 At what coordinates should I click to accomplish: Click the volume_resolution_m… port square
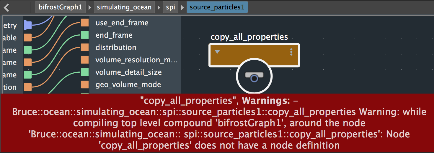(85, 60)
